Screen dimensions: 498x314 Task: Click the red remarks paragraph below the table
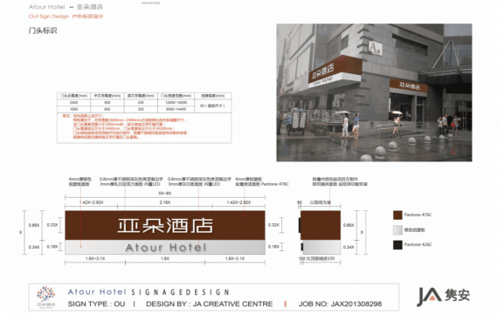(126, 126)
